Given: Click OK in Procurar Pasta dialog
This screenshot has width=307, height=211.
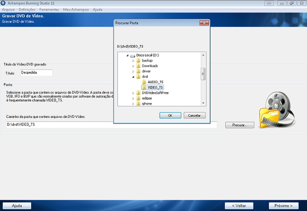Looking at the screenshot, I should coord(170,115).
